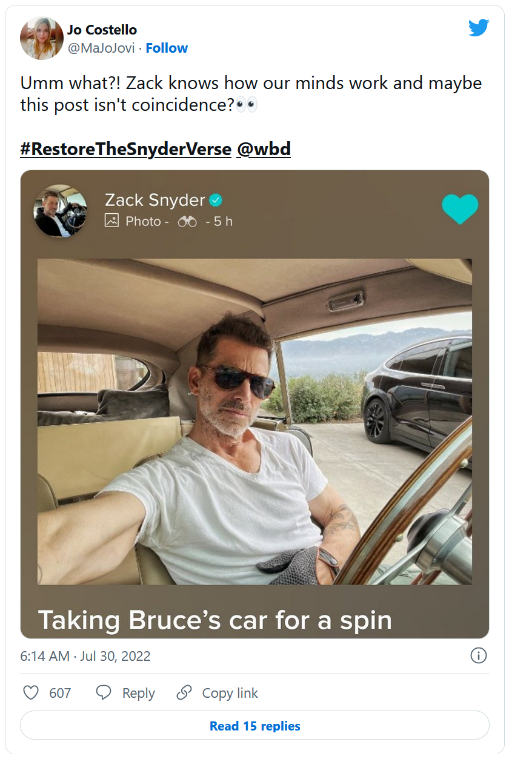Open the @MaJoJovi handle link
Image resolution: width=509 pixels, height=762 pixels.
101,48
